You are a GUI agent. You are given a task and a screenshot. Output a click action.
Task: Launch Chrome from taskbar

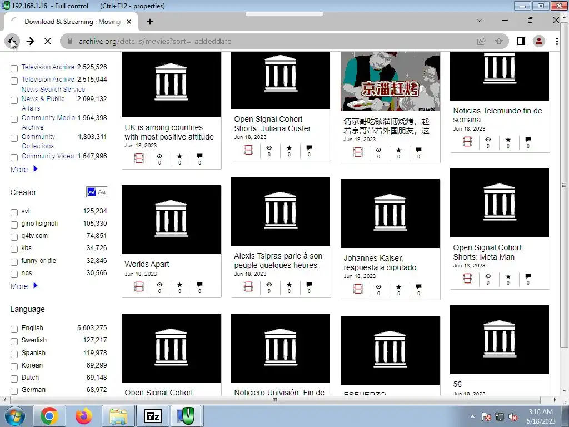[x=49, y=416]
